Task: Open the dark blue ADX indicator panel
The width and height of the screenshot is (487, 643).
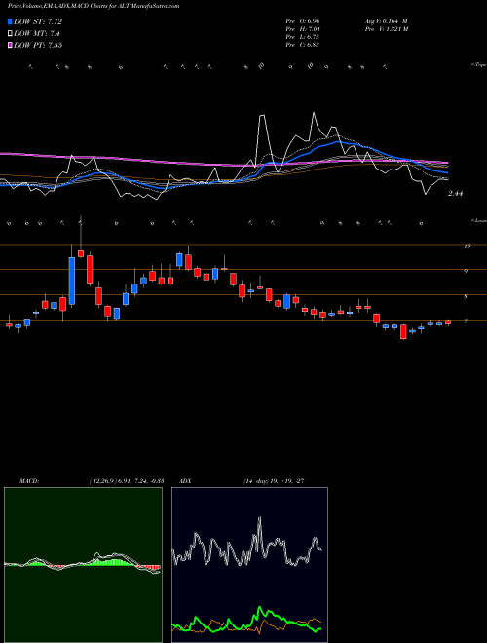Action: point(249,565)
